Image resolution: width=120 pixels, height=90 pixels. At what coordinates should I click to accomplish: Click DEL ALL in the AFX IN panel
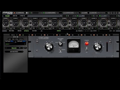coord(21,39)
